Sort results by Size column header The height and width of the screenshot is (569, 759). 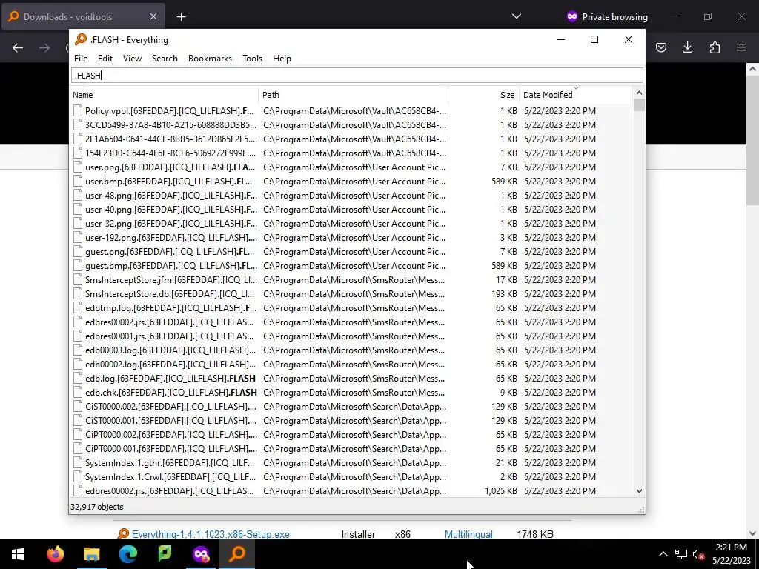coord(483,95)
